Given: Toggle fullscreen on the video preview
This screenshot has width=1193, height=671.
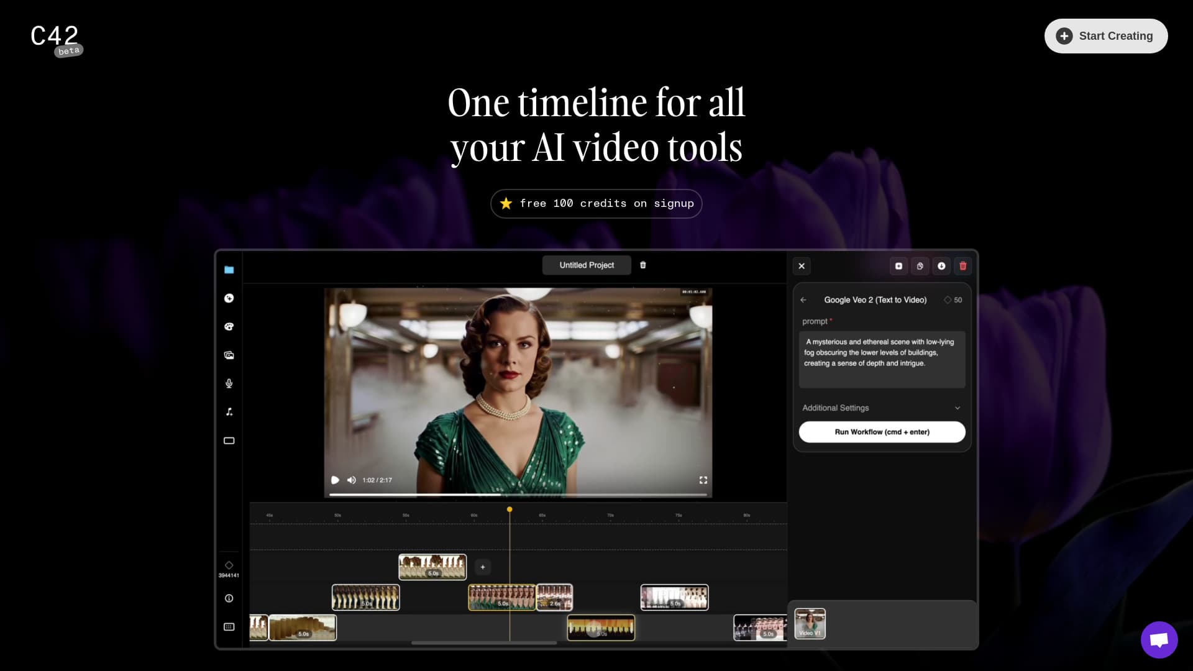Looking at the screenshot, I should point(703,480).
